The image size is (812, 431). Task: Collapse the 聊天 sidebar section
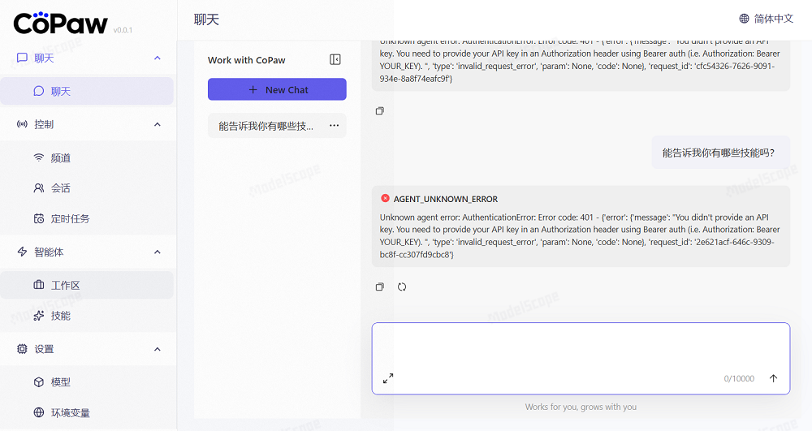click(158, 58)
